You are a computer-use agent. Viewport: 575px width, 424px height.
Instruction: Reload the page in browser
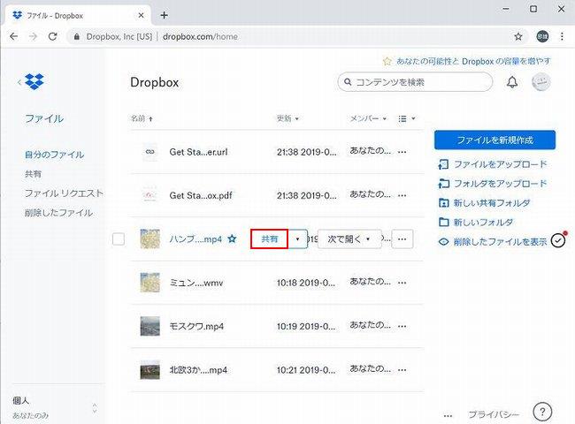[x=52, y=36]
